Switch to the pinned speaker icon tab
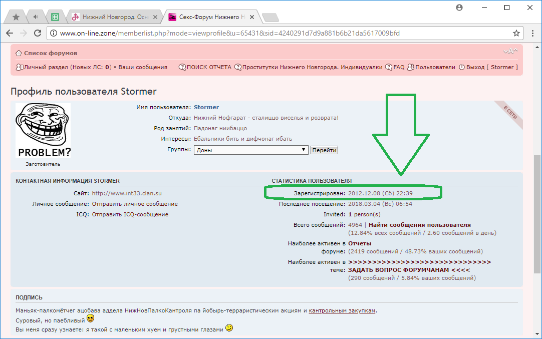Screen dimensions: 542x339 tap(36, 17)
